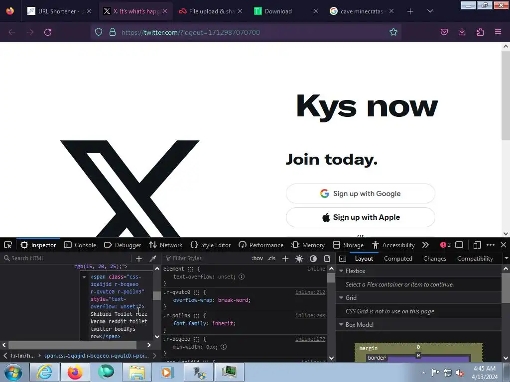The width and height of the screenshot is (510, 382).
Task: Open the Storage tab
Action: (348, 245)
